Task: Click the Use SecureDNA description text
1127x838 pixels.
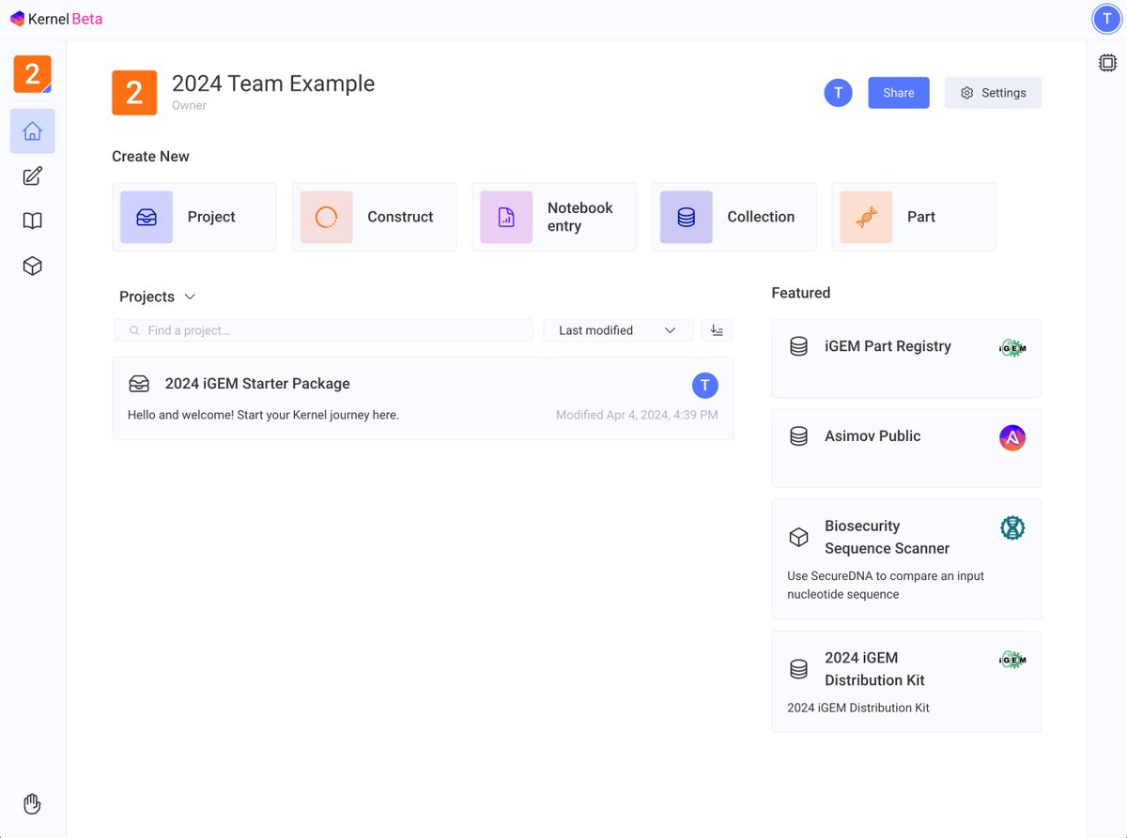Action: pos(886,585)
